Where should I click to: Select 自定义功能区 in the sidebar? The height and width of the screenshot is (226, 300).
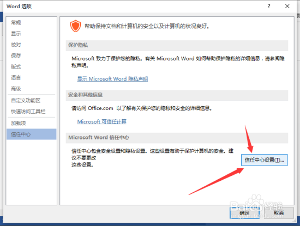pyautogui.click(x=31, y=101)
